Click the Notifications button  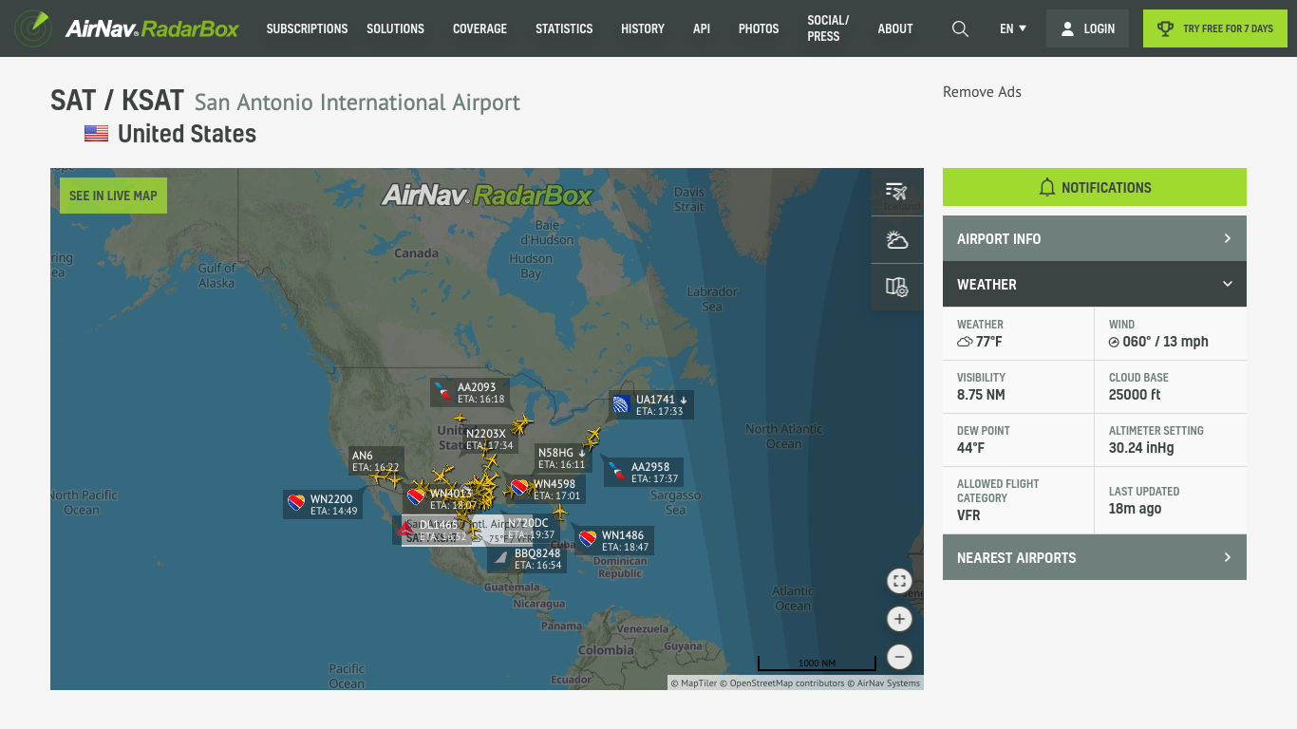(x=1095, y=187)
